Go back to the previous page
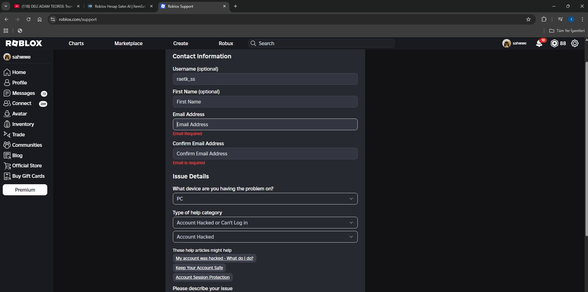 (6, 19)
